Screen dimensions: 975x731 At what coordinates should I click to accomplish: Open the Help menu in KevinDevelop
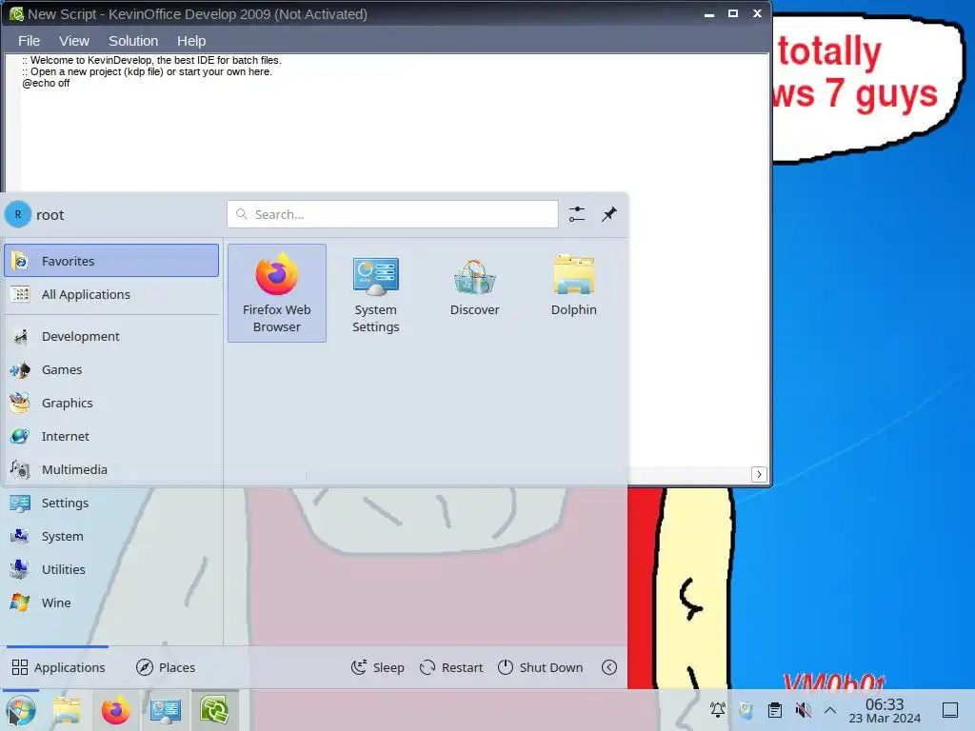click(x=191, y=41)
